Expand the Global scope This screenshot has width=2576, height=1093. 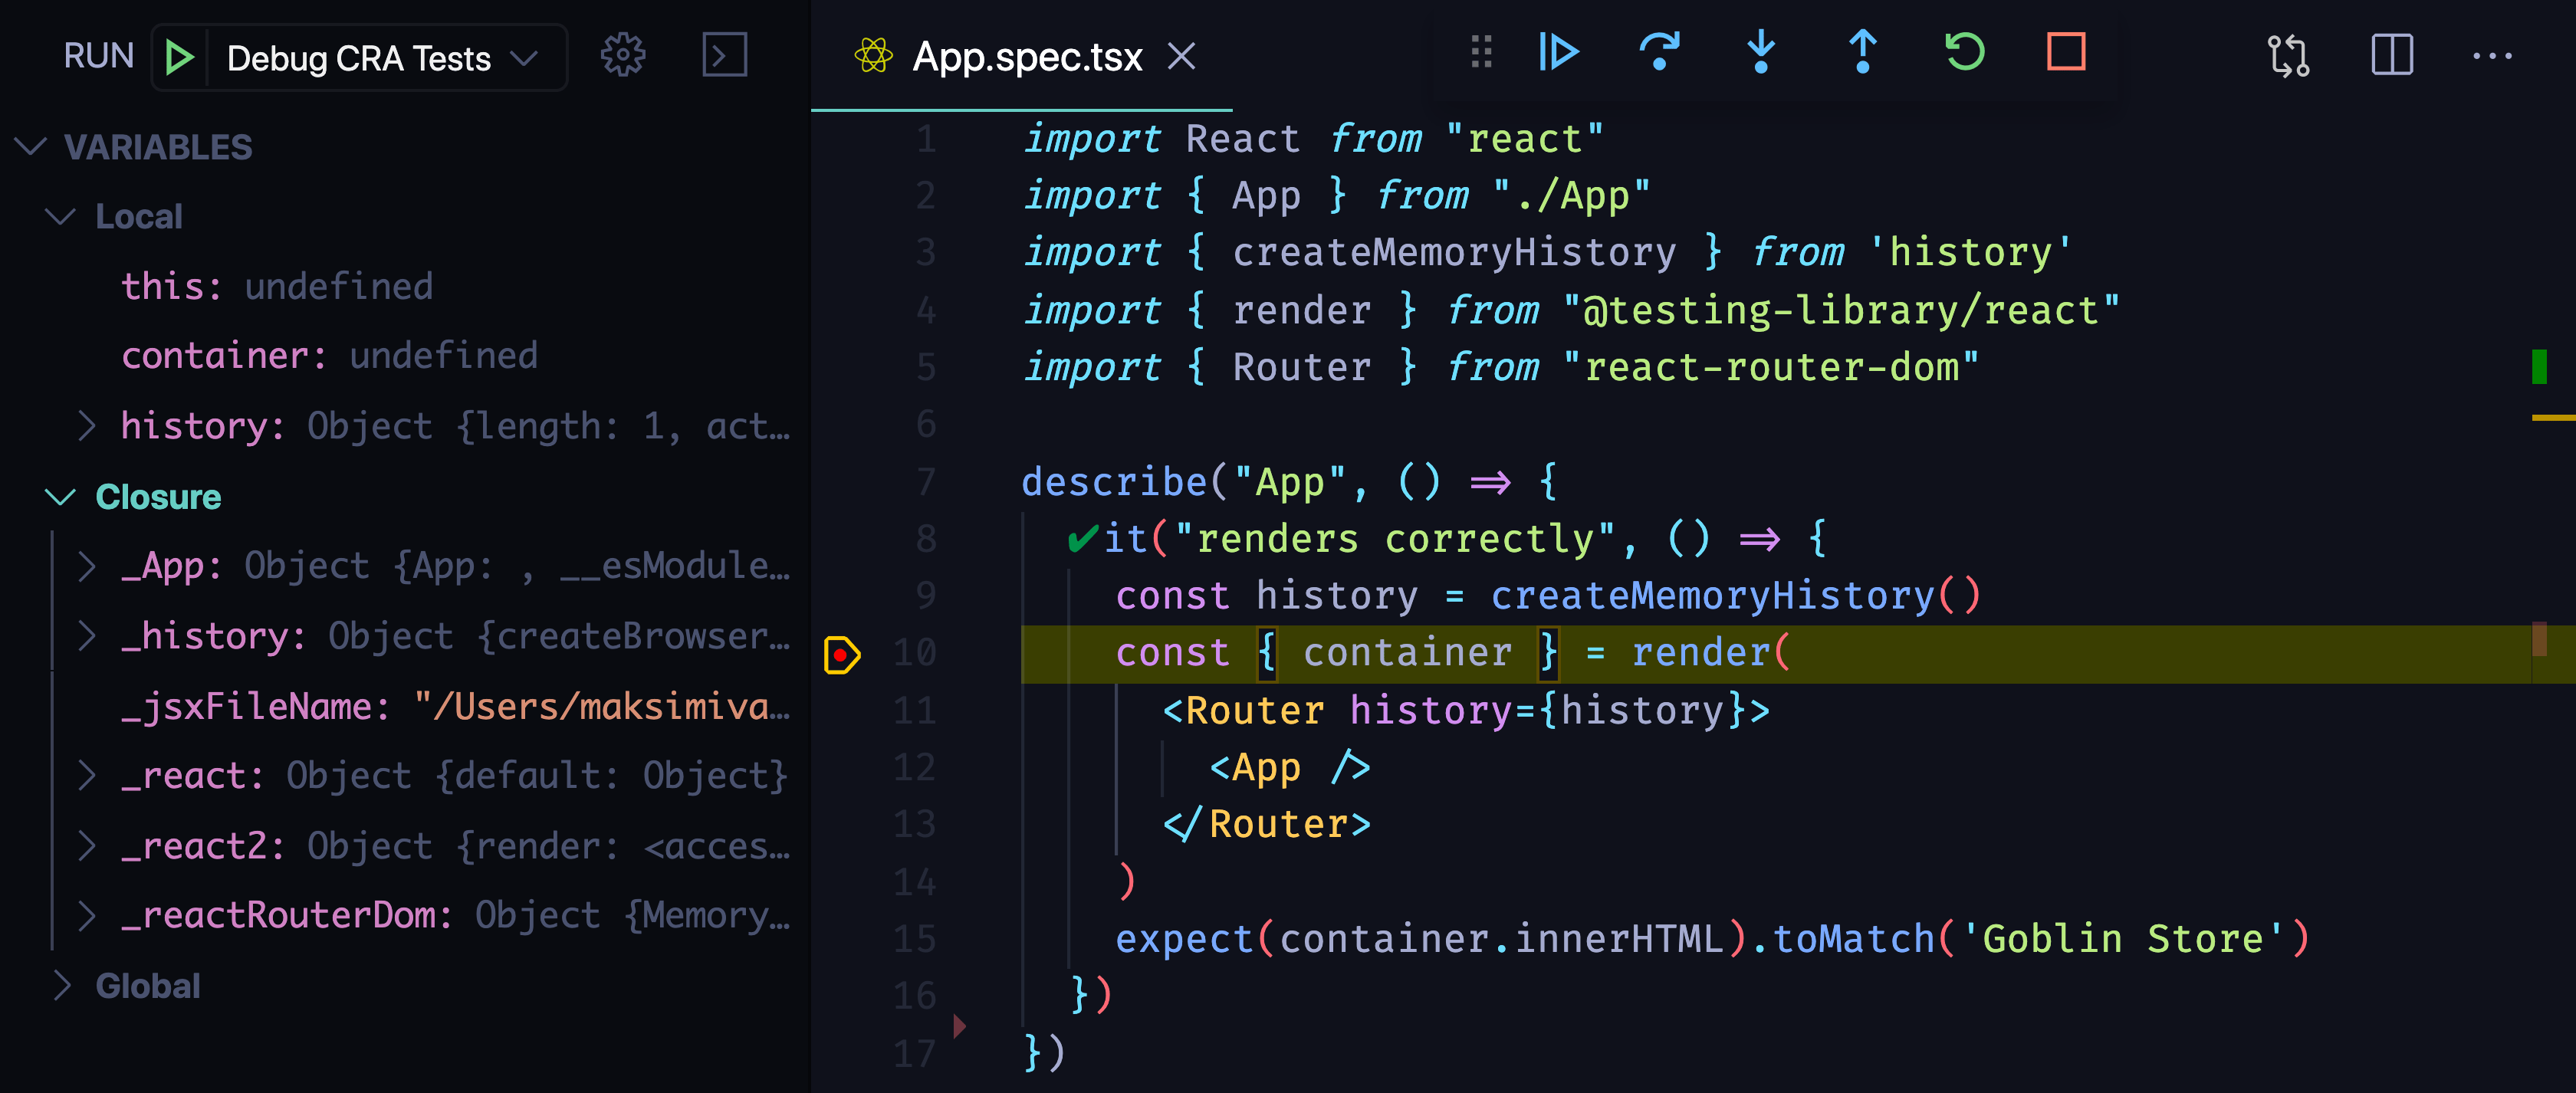61,986
